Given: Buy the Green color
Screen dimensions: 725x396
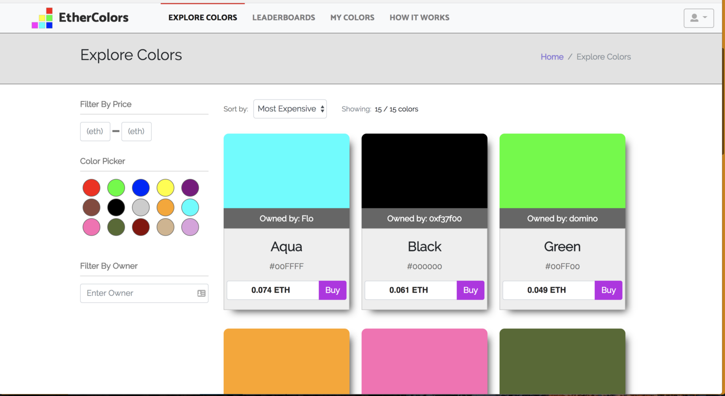Looking at the screenshot, I should tap(609, 290).
